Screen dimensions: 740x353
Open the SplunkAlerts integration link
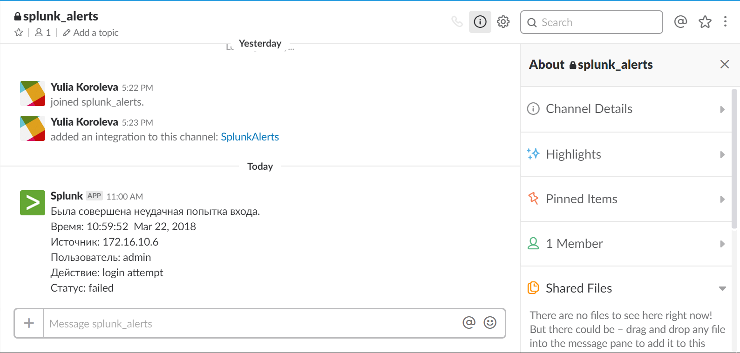coord(250,137)
